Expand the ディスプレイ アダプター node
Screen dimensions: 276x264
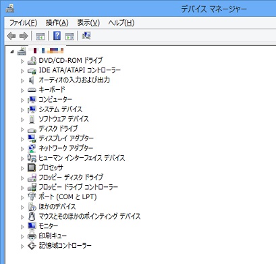(22, 138)
